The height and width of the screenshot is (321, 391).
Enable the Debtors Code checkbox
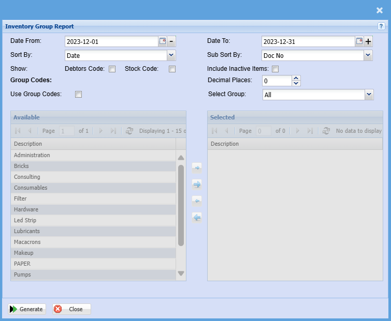pyautogui.click(x=112, y=69)
